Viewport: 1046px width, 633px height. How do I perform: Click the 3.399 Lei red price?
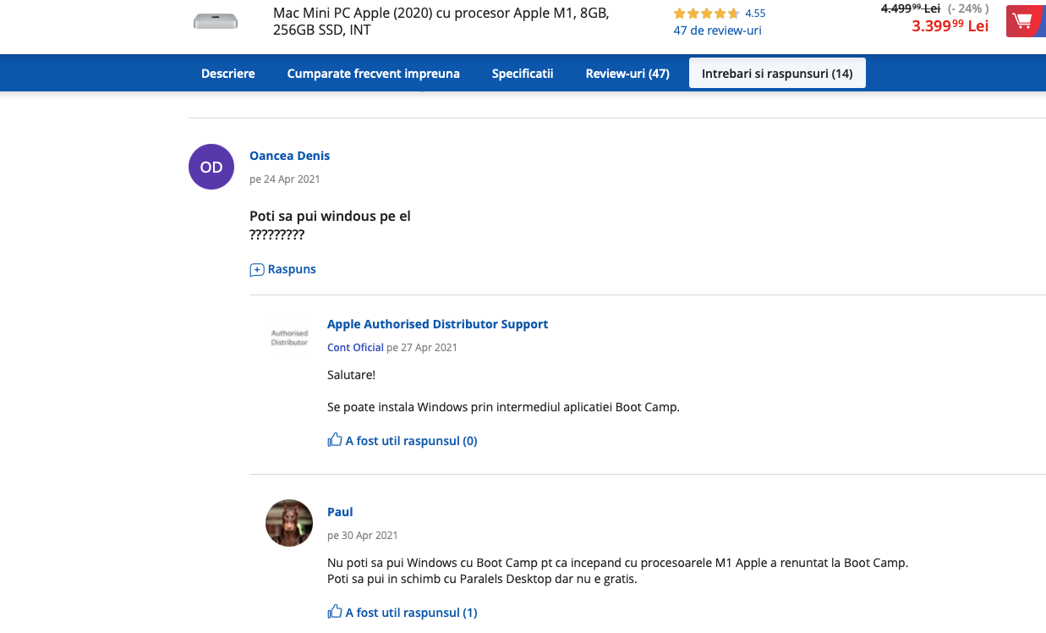click(950, 25)
